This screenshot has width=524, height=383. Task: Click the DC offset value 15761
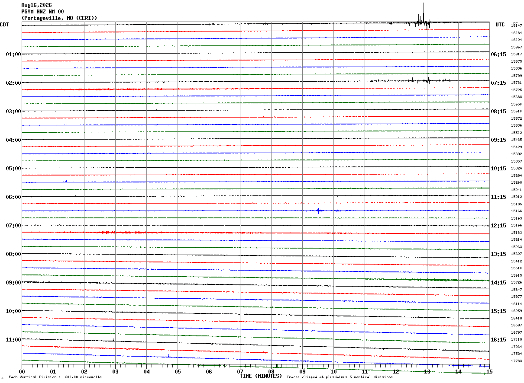pyautogui.click(x=516, y=83)
